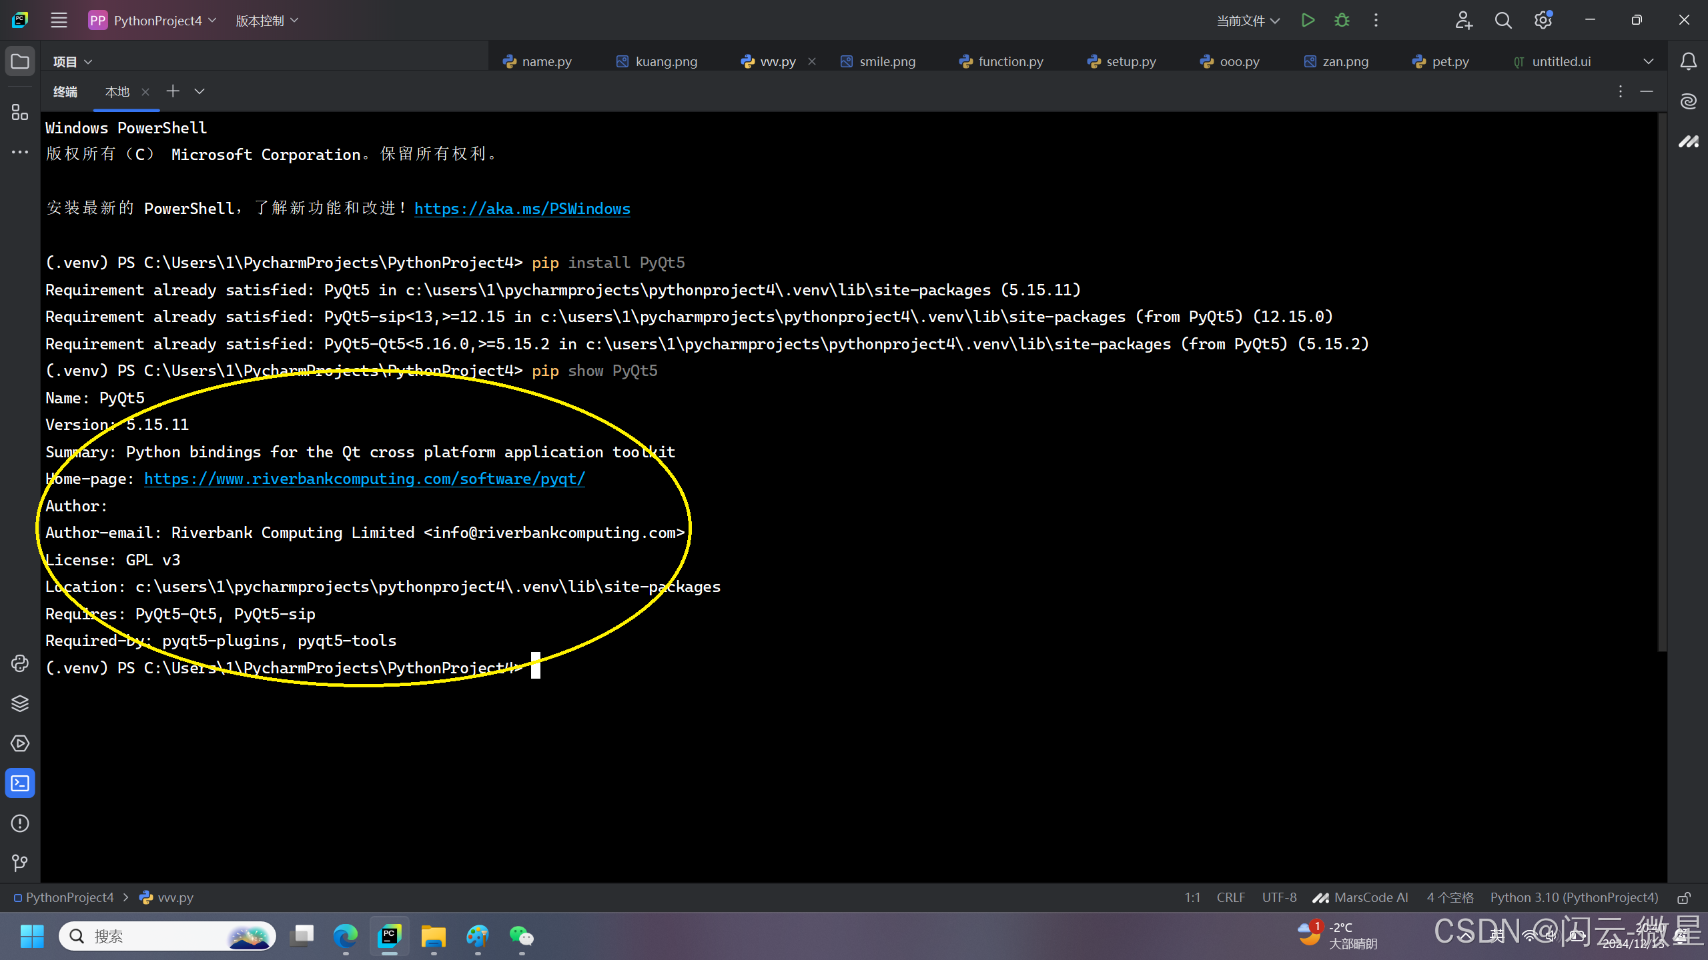Open the Python Packages tool window
Image resolution: width=1708 pixels, height=960 pixels.
20,703
